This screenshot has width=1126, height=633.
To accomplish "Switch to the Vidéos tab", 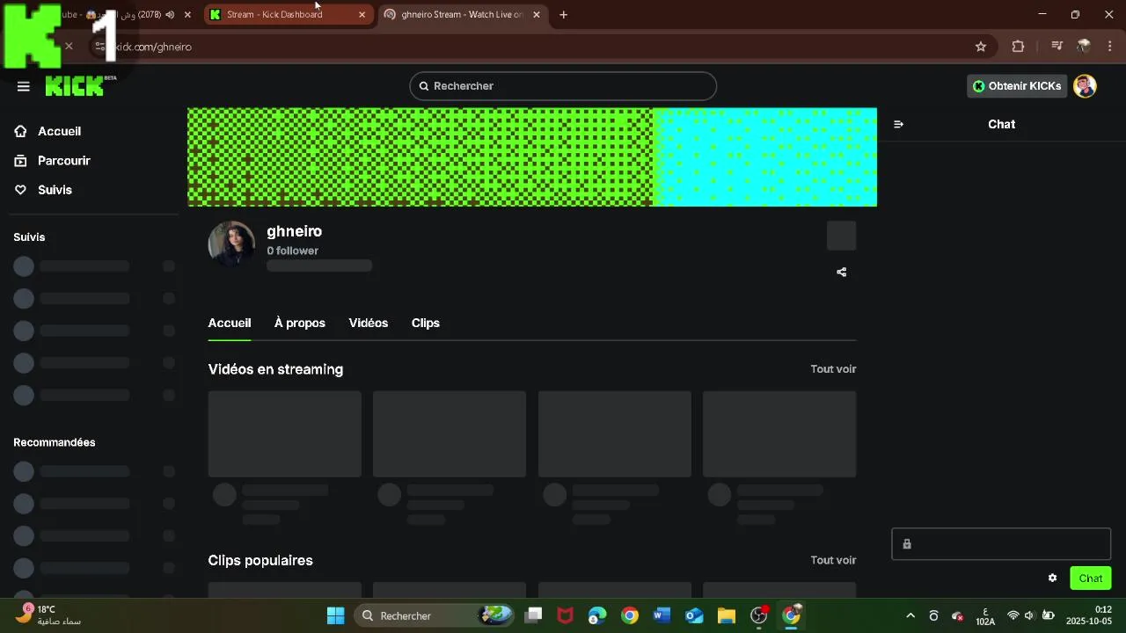I will (x=368, y=323).
